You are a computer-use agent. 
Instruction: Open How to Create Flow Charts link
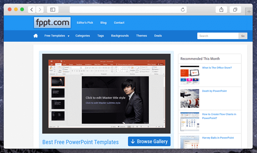pyautogui.click(x=219, y=116)
